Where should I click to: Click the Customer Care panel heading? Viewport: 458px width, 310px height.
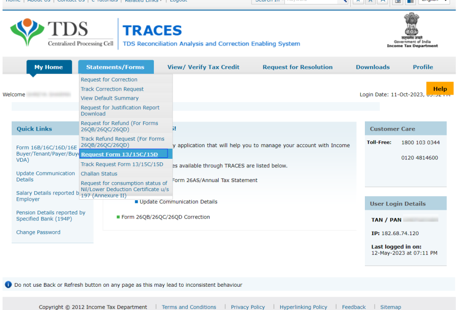tap(392, 129)
